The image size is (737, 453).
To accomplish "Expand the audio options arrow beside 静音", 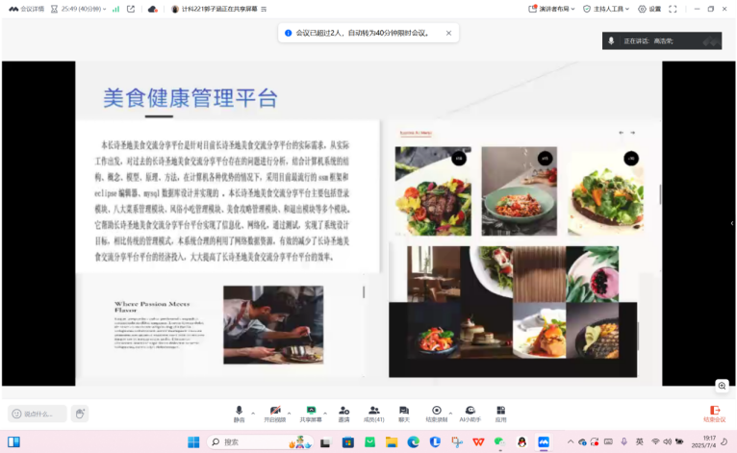I will (253, 410).
